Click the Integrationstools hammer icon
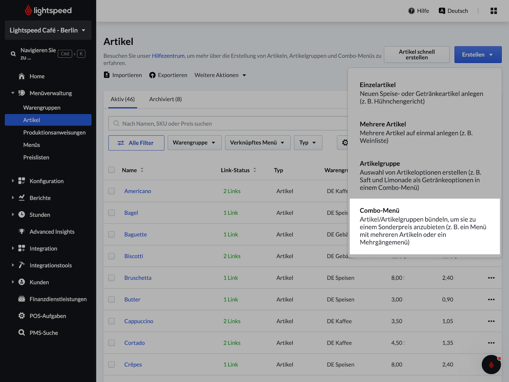 22,265
